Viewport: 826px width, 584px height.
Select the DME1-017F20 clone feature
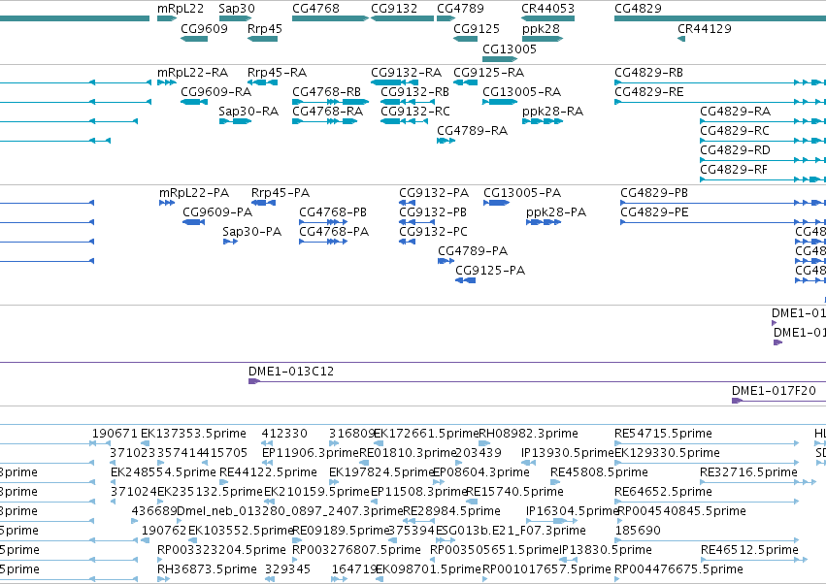click(x=779, y=401)
